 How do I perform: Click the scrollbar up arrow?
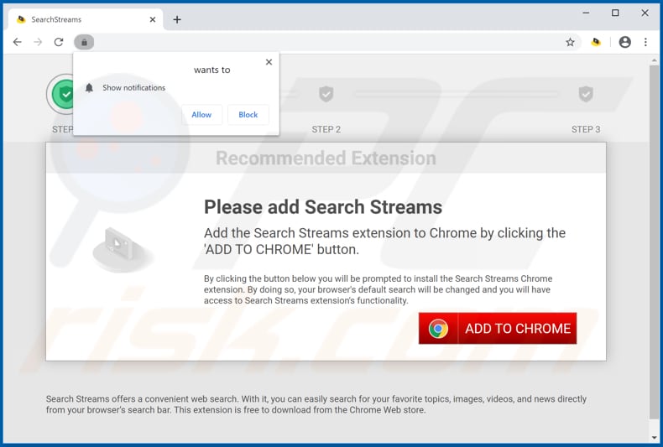654,60
